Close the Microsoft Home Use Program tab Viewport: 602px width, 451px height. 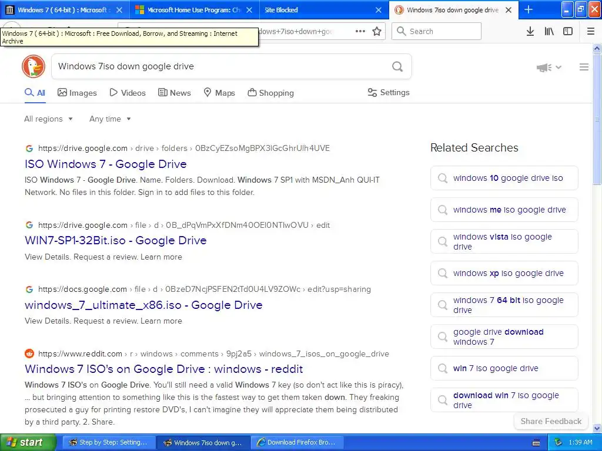pyautogui.click(x=249, y=10)
